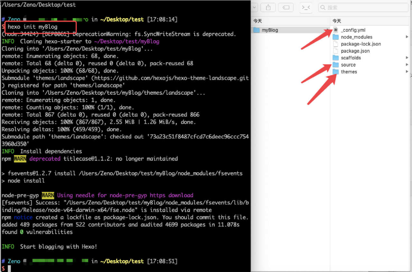The width and height of the screenshot is (412, 272).
Task: Select the source folder name
Action: point(348,65)
